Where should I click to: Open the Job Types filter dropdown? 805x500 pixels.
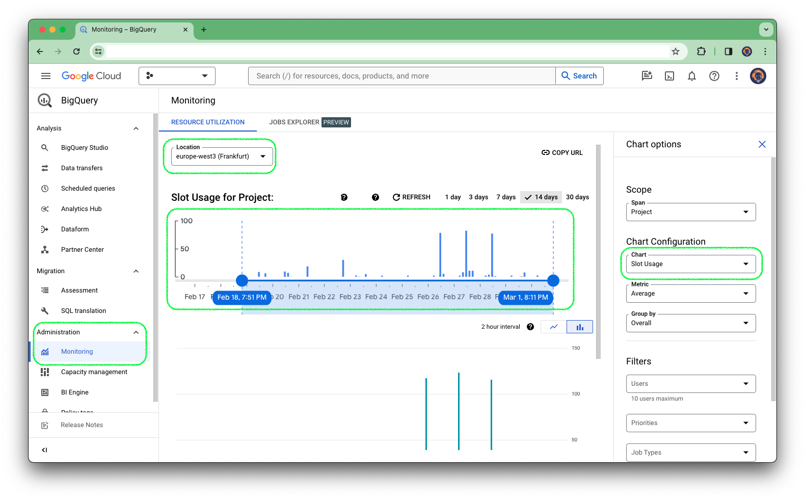tap(691, 453)
